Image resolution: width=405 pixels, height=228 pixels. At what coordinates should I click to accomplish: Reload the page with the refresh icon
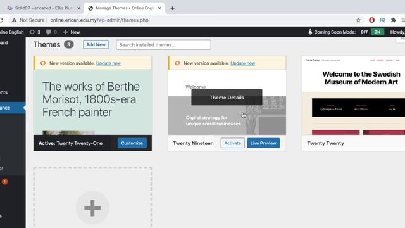[1, 20]
